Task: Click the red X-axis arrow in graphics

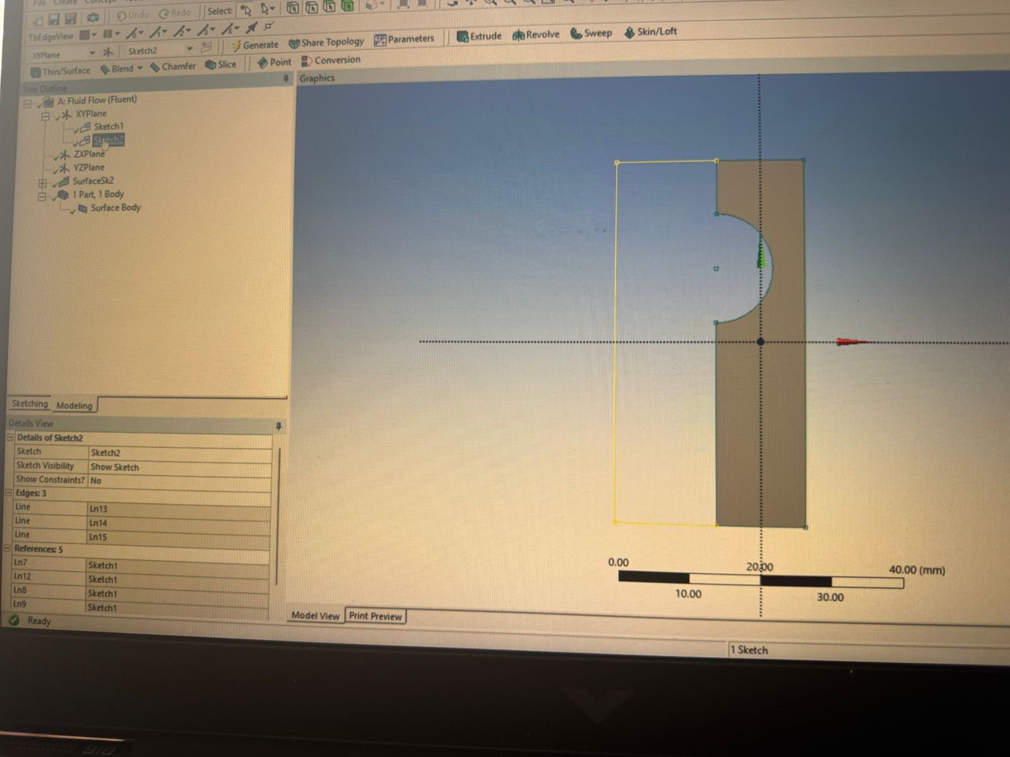Action: tap(852, 342)
